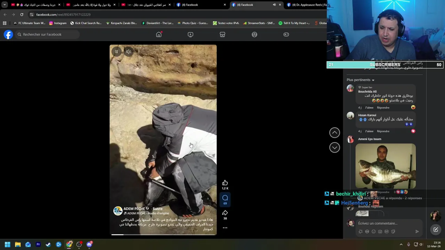Open the FC Ultimate Team bookmark
Viewport: 445px width, 250px height.
tap(29, 23)
